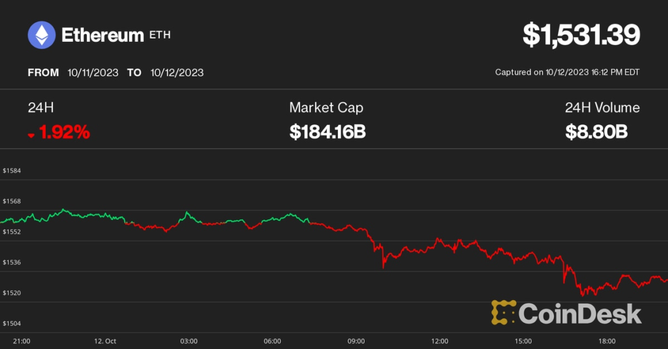Screen dimensions: 668x349
Task: Click the $8.80B volume value
Action: tap(596, 133)
